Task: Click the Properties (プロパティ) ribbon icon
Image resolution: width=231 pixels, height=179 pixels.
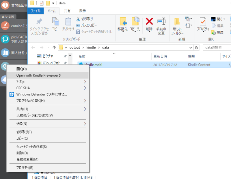Action: click(203, 22)
